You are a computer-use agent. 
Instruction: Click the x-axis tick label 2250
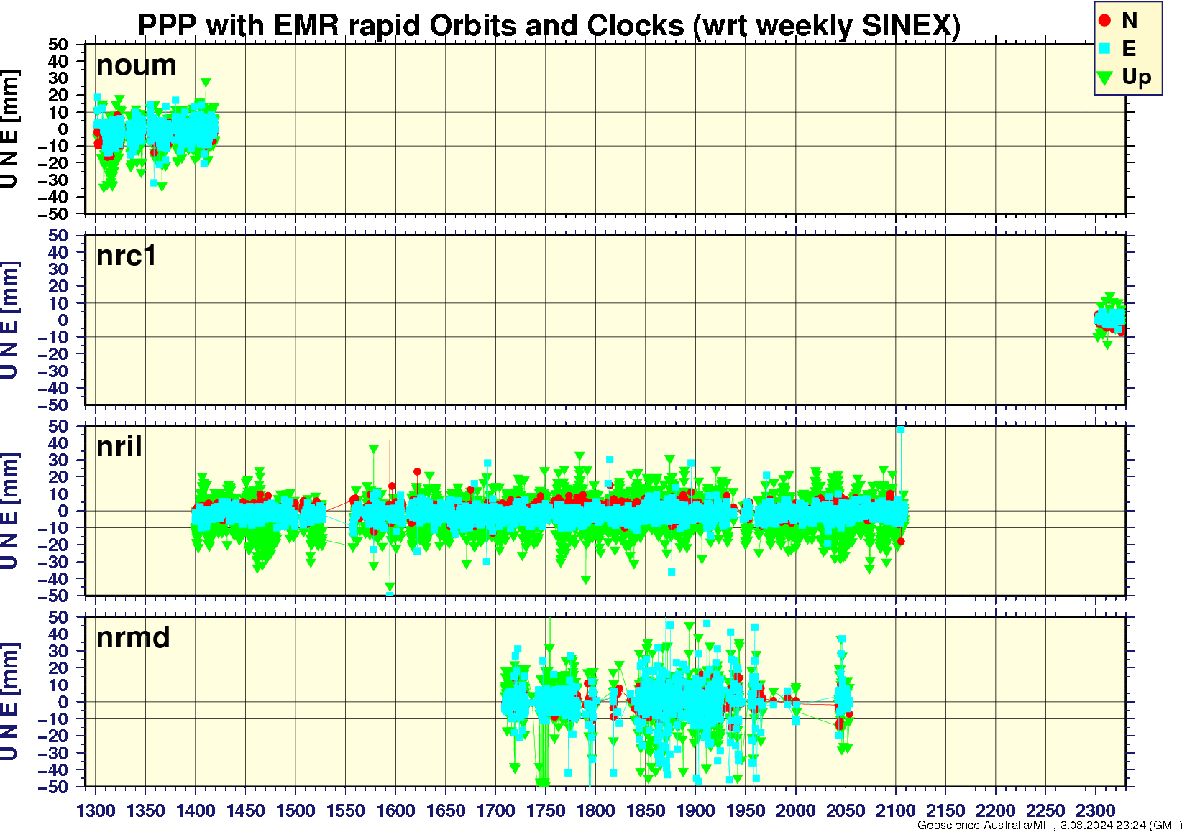pos(1045,810)
